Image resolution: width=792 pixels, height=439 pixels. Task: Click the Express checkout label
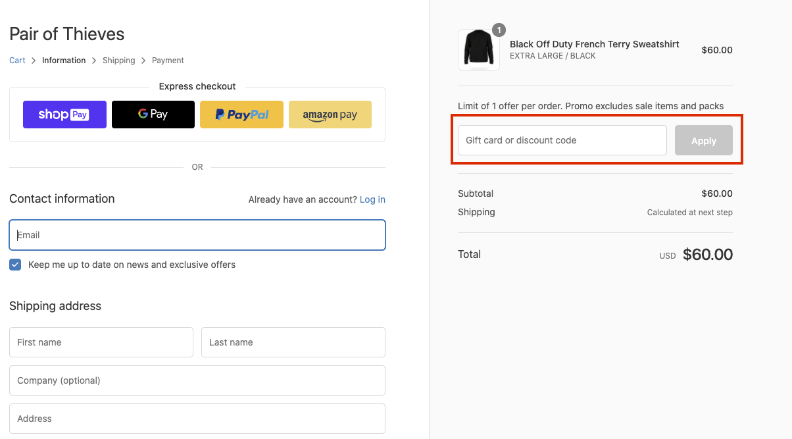(x=197, y=86)
